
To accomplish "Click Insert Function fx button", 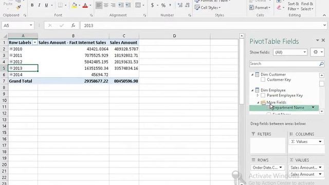I will (73, 26).
